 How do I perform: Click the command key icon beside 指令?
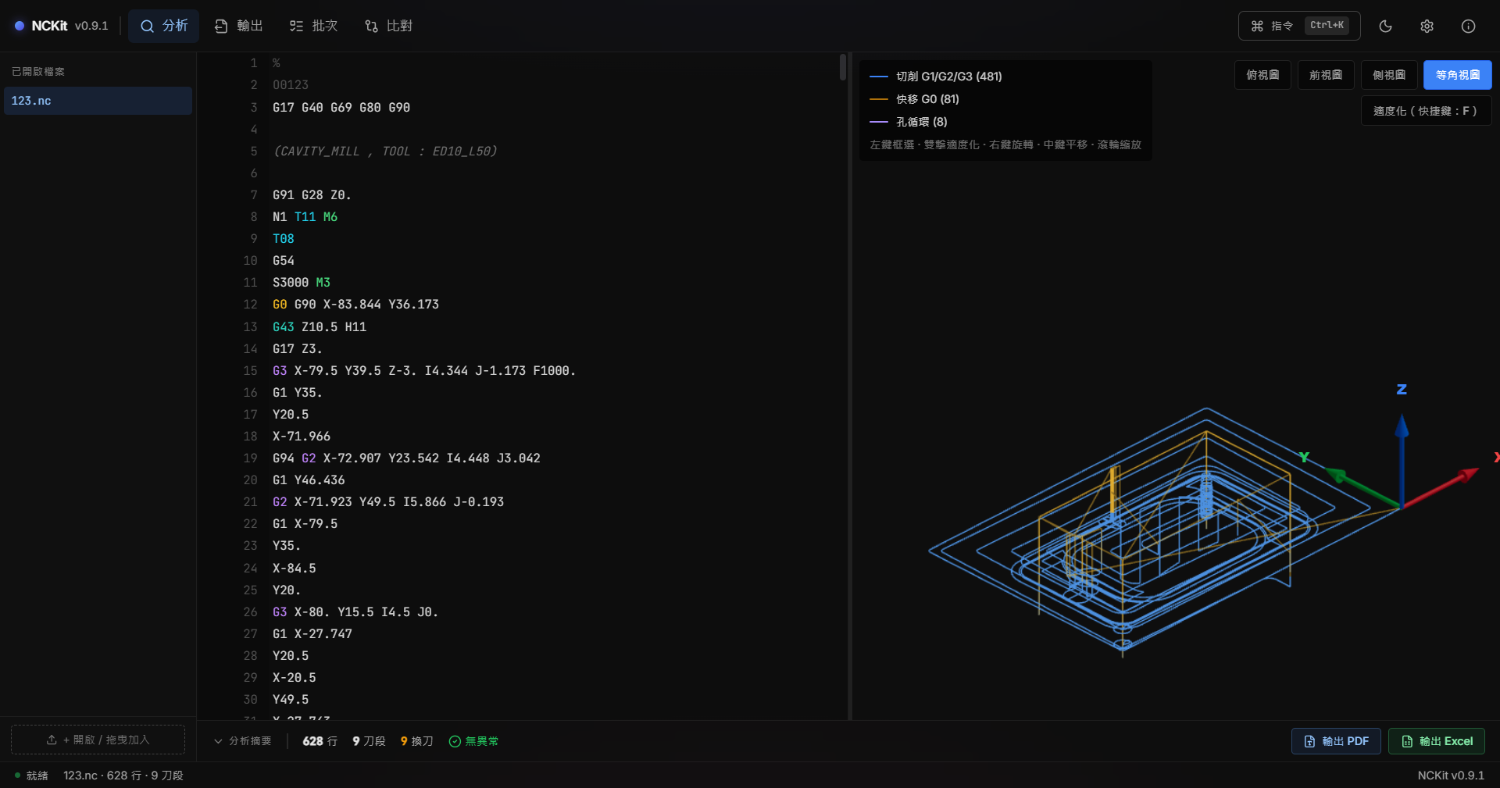tap(1257, 26)
